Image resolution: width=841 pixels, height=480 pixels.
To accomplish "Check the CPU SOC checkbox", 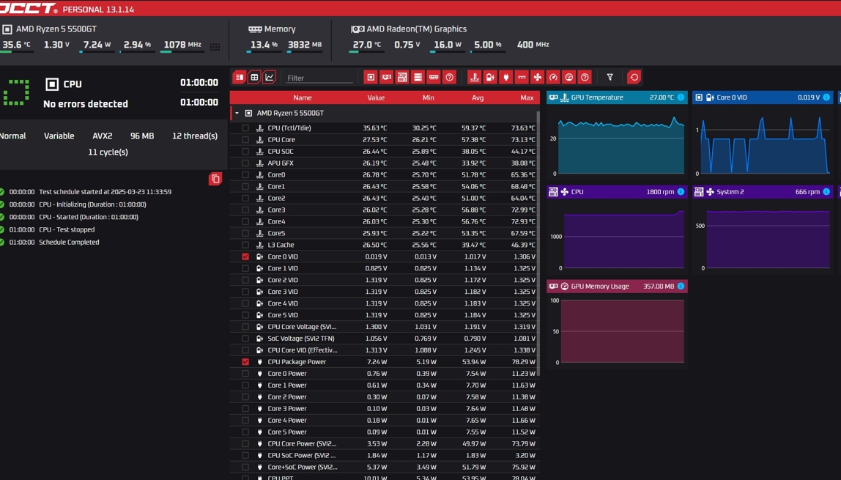I will [x=245, y=151].
